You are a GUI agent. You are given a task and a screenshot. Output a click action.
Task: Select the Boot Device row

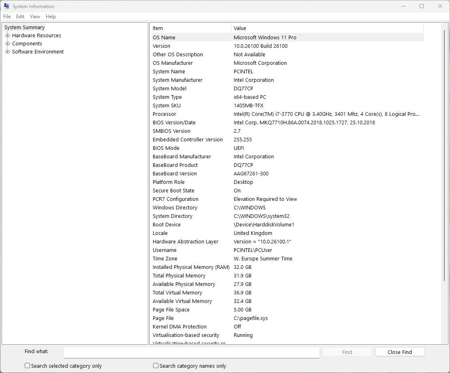(288, 225)
